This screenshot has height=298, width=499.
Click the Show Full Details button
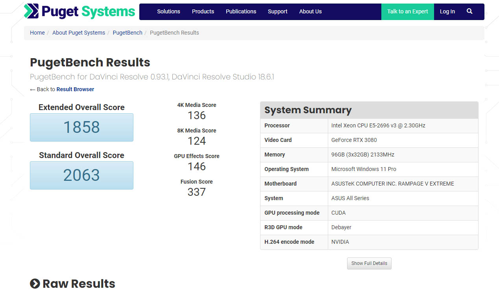(x=369, y=263)
